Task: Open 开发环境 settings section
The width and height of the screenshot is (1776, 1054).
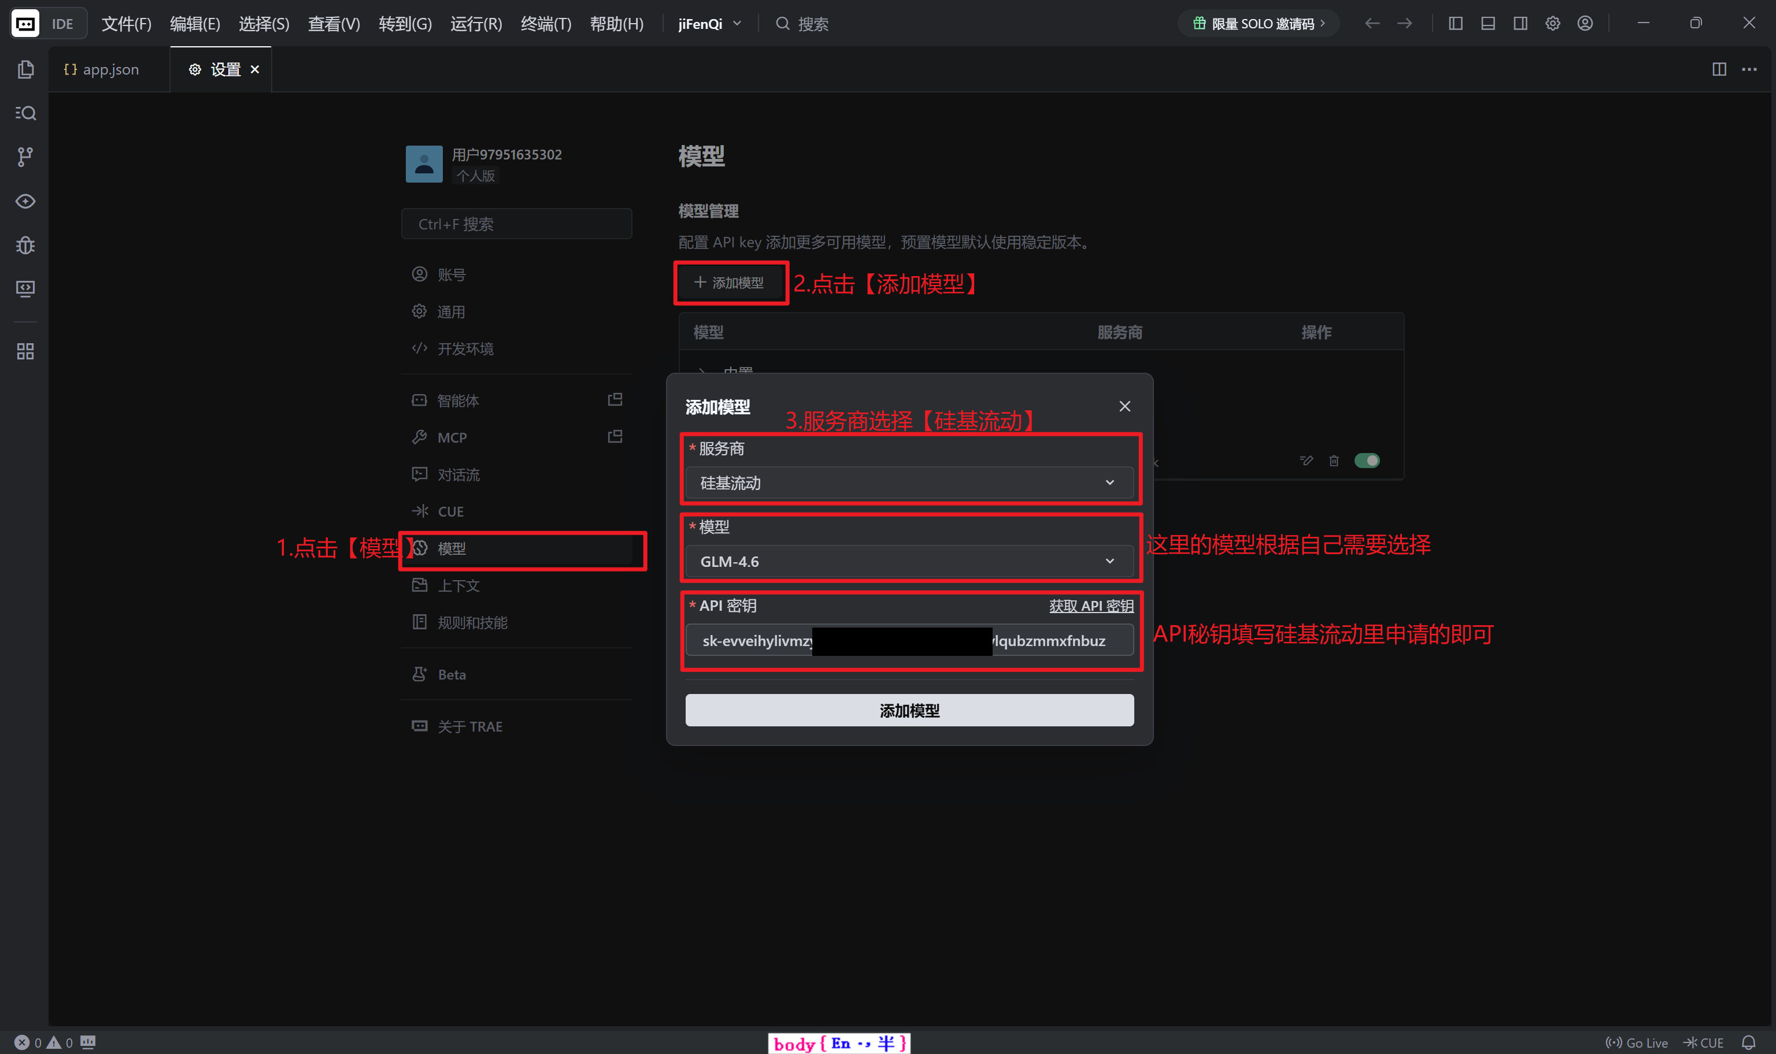Action: click(516, 348)
